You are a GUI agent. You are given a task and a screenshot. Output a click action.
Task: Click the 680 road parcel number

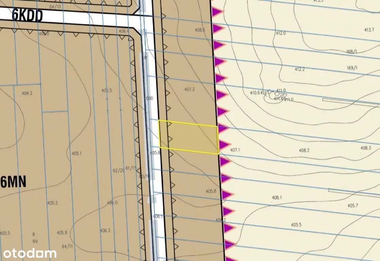tap(150, 98)
